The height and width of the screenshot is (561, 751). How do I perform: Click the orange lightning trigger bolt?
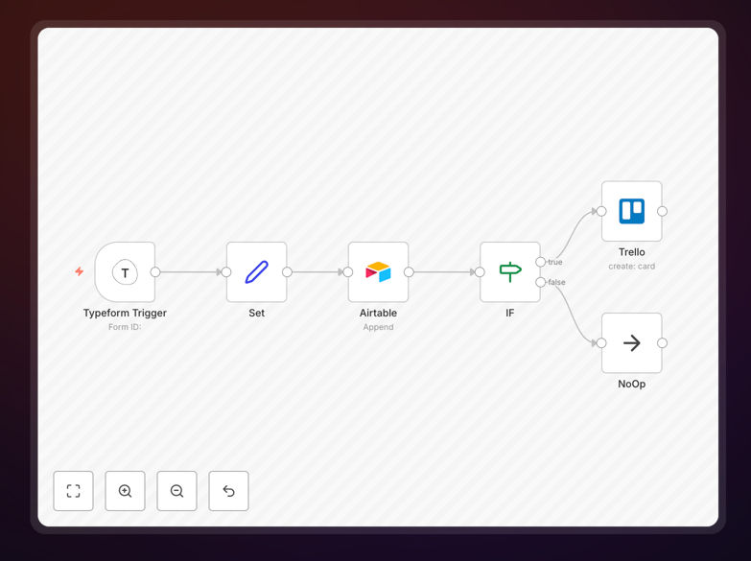(x=80, y=271)
